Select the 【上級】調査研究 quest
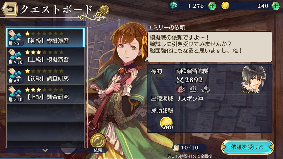 [45, 94]
